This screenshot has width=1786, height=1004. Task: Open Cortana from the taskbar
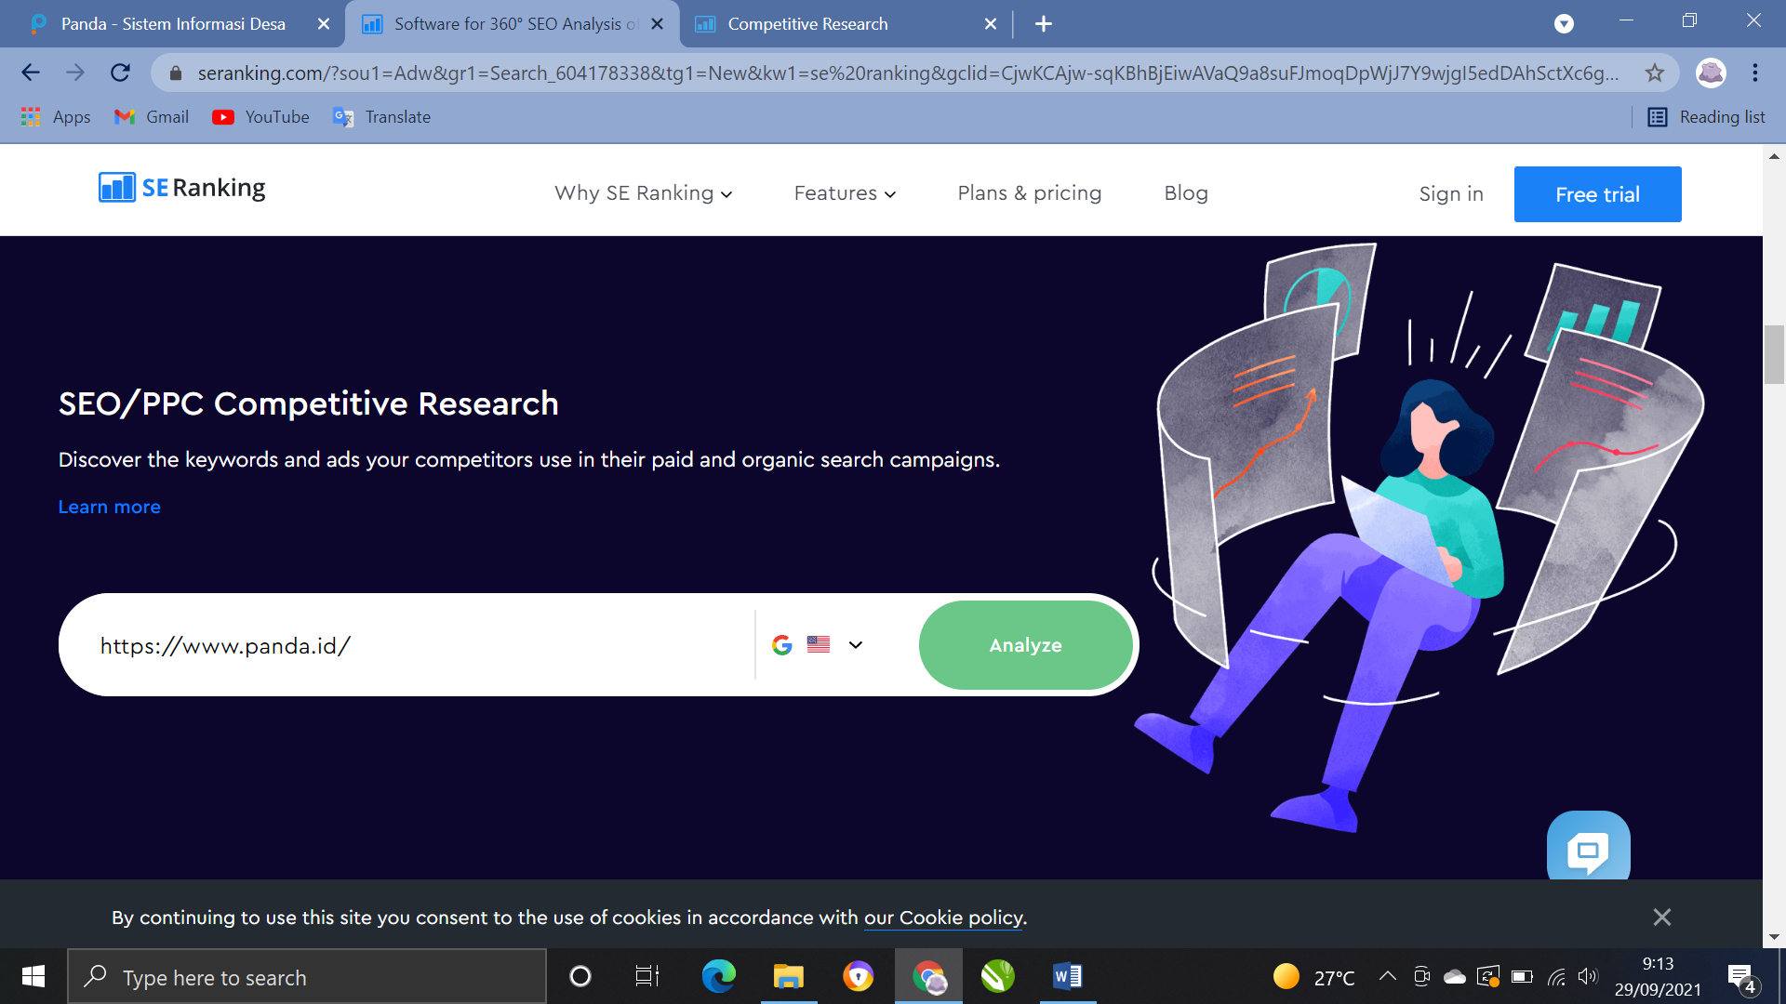tap(580, 977)
